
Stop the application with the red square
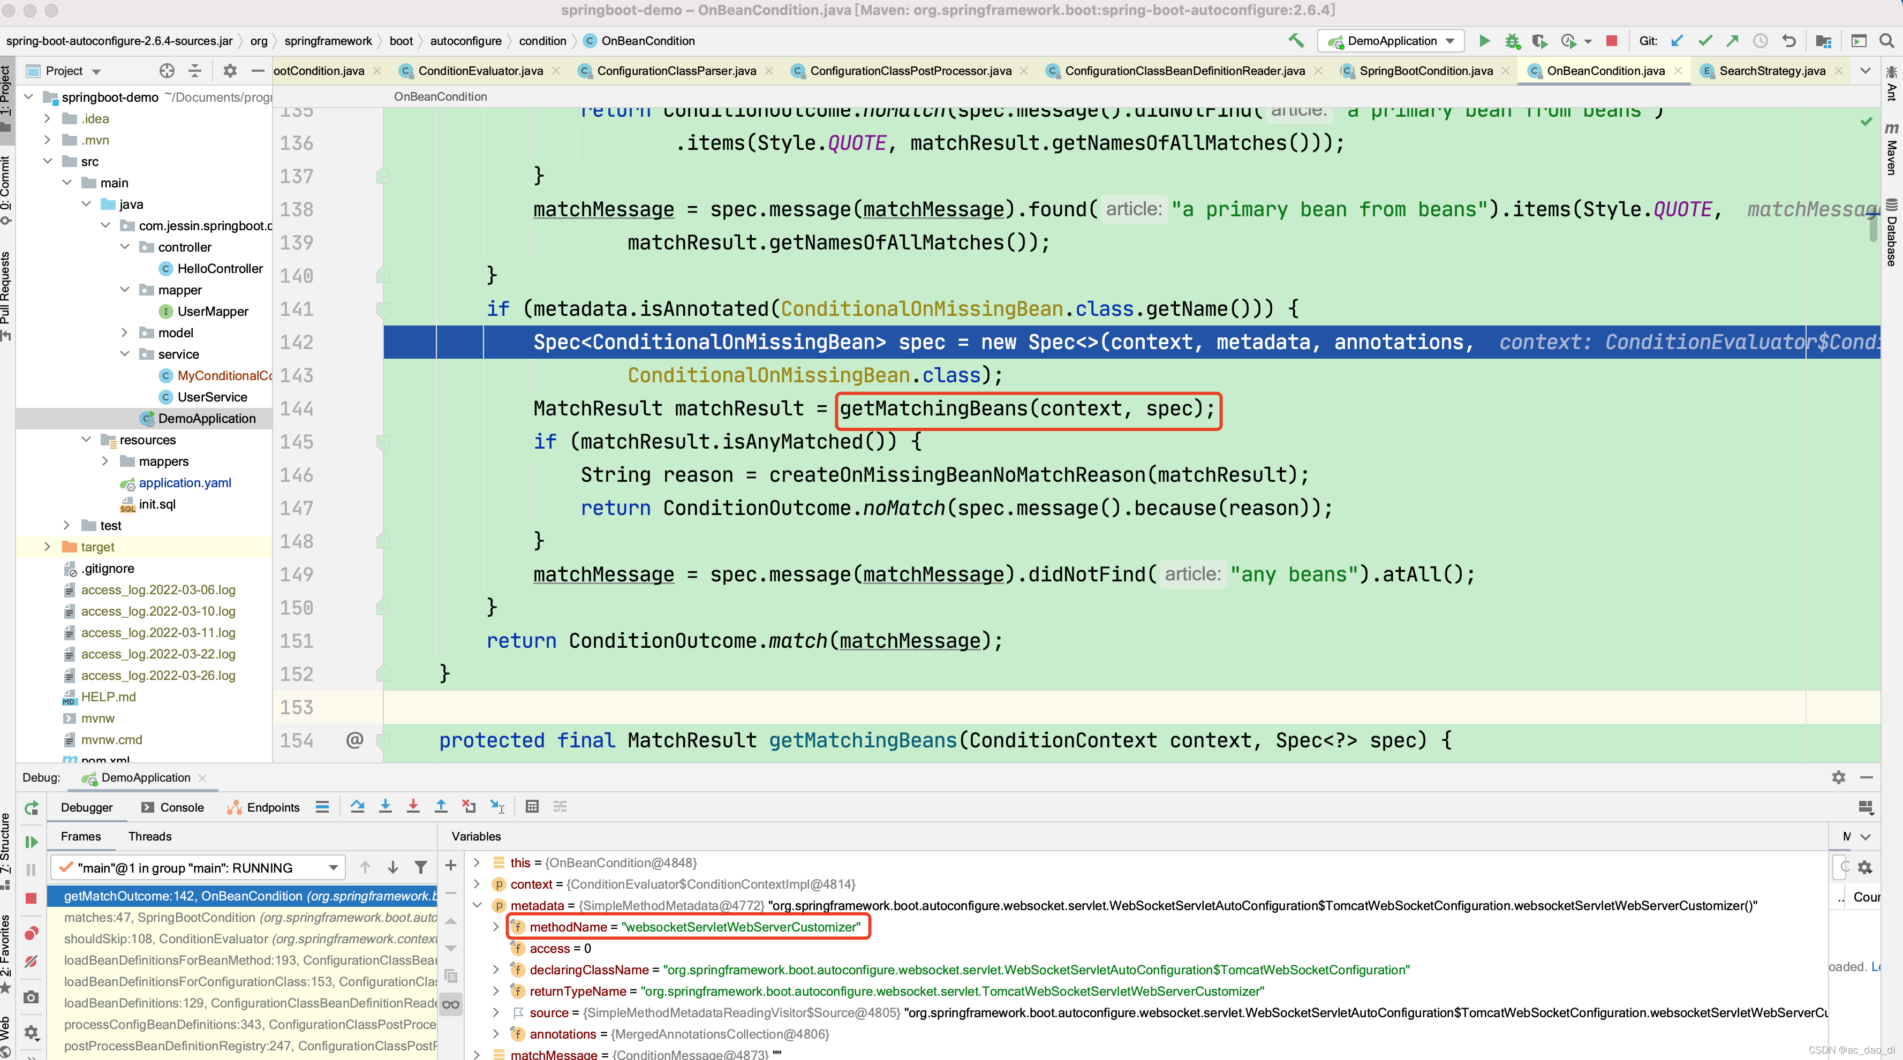(x=1612, y=41)
